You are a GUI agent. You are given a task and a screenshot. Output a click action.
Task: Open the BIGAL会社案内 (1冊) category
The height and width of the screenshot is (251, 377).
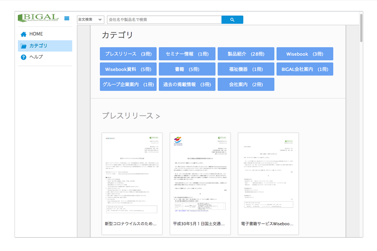pyautogui.click(x=305, y=69)
